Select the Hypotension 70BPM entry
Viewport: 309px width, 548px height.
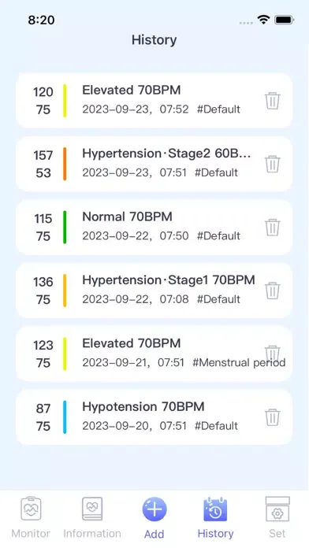154,417
